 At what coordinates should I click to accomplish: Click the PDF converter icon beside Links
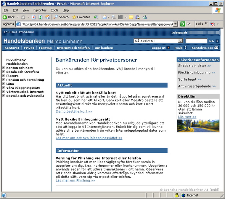click(212, 24)
